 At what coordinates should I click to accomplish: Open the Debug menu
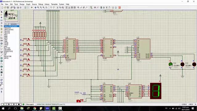41,4
